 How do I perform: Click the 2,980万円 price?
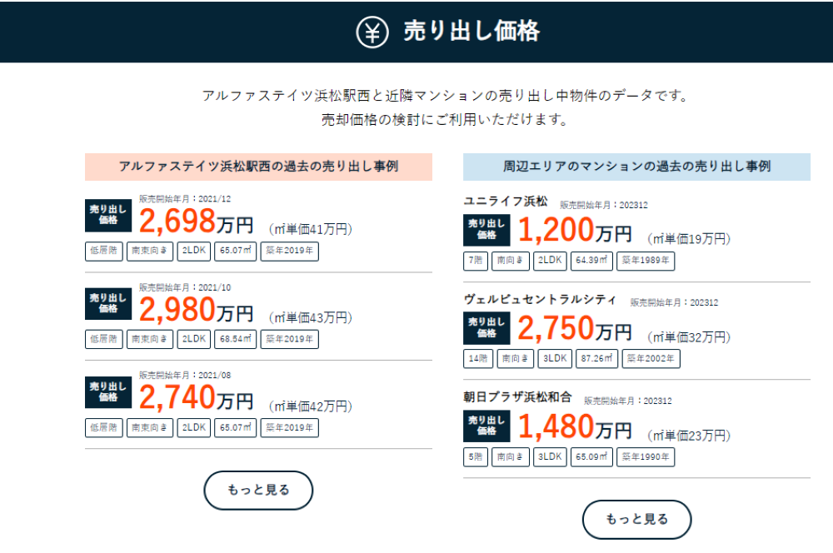(196, 310)
